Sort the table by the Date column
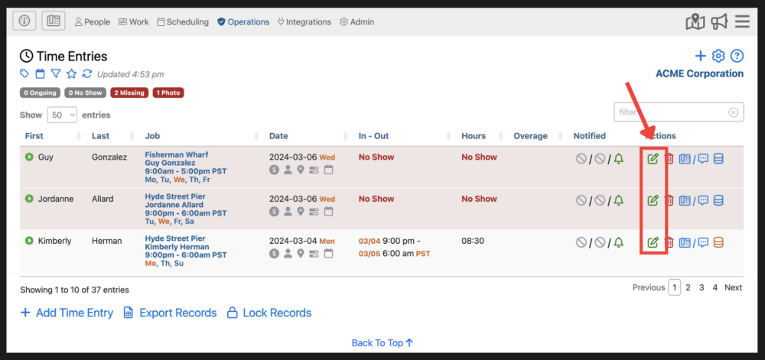The image size is (765, 360). click(x=278, y=136)
